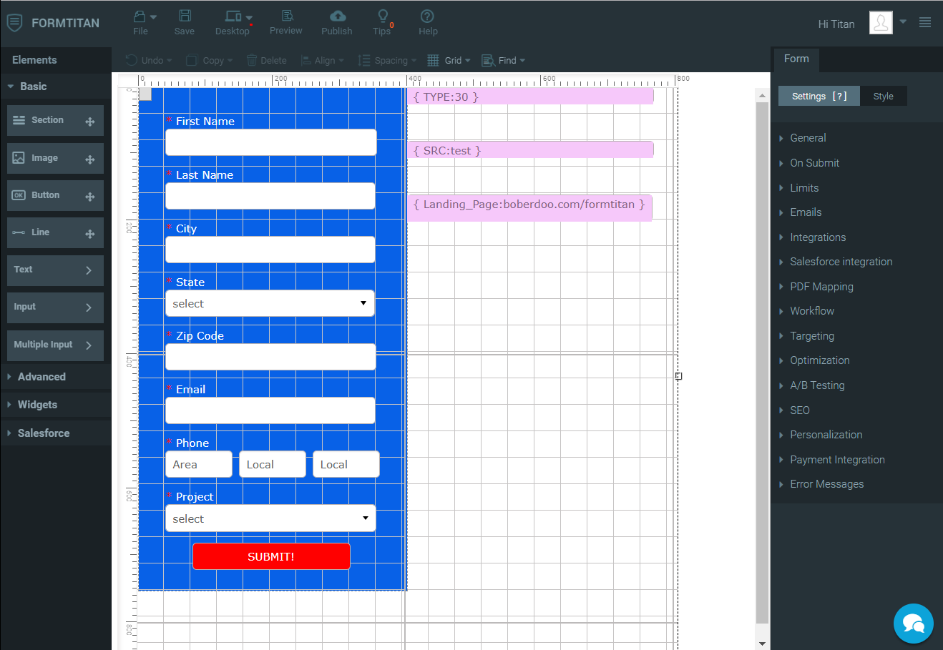Viewport: 943px width, 650px height.
Task: Select the Image element icon
Action: coord(19,158)
